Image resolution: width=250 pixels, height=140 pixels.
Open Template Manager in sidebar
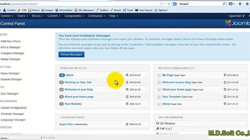[x=12, y=114]
